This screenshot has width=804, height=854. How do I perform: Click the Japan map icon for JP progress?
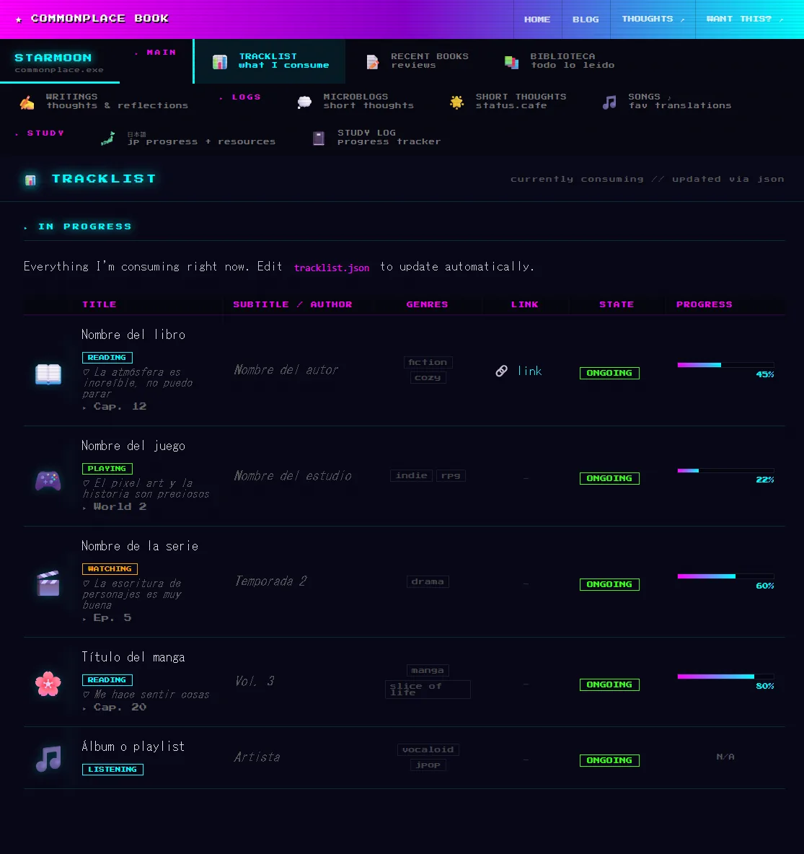tap(107, 138)
